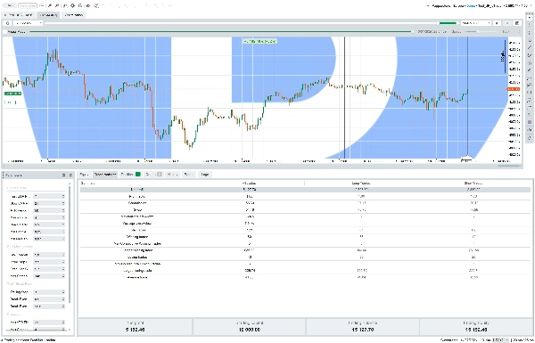Click the Ending balance value 15 127.70
Image resolution: width=535 pixels, height=343 pixels.
tap(362, 330)
